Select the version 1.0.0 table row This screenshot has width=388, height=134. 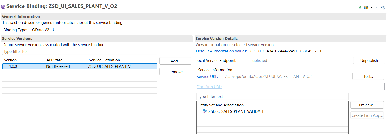(80, 66)
